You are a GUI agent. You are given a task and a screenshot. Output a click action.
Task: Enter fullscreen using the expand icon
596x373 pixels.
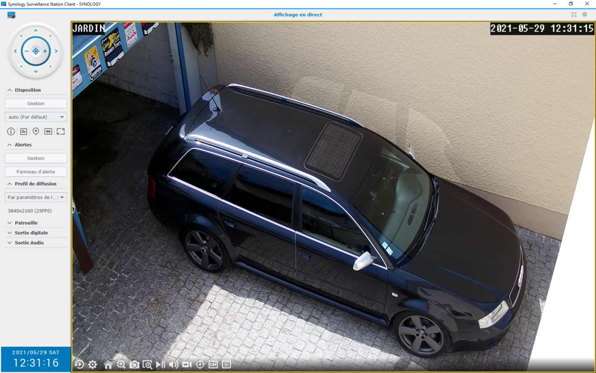coord(61,131)
